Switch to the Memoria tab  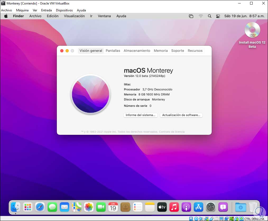[x=161, y=50]
